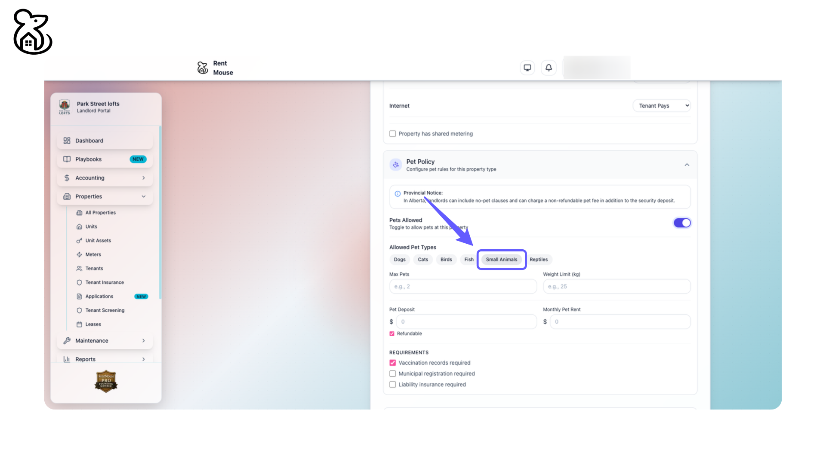826x465 pixels.
Task: Select the Reptiles pet type chip
Action: [x=539, y=260]
